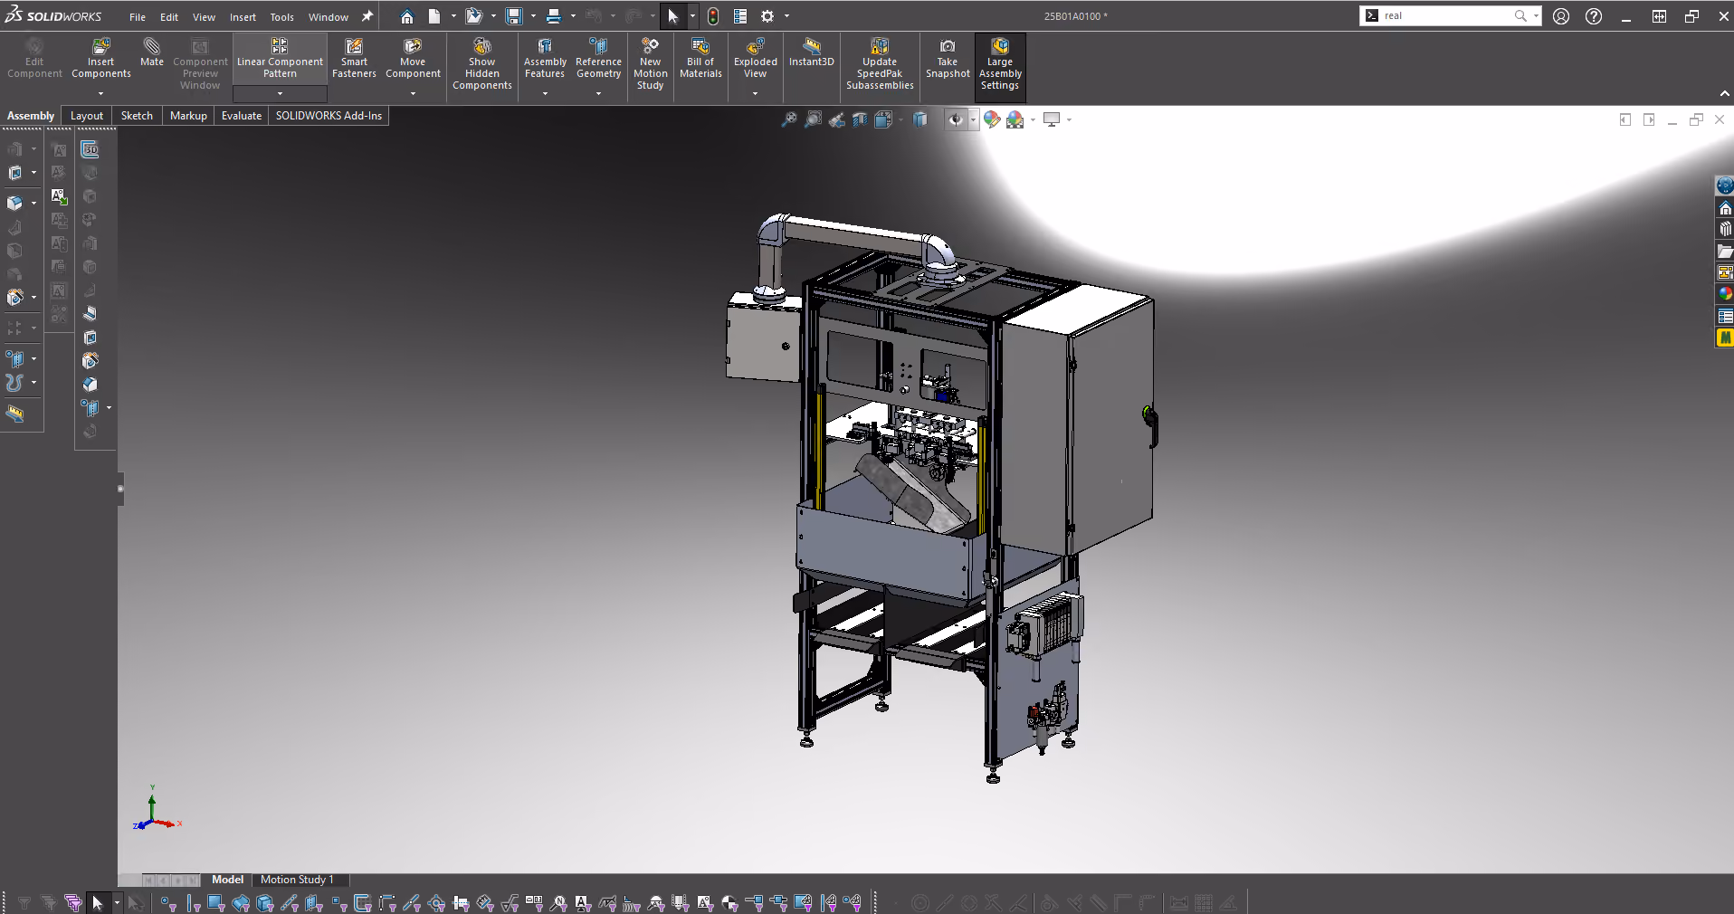Open the Options gear icon

[767, 16]
